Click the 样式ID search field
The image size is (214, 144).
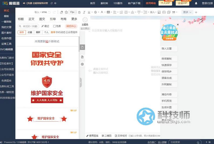coord(28,26)
